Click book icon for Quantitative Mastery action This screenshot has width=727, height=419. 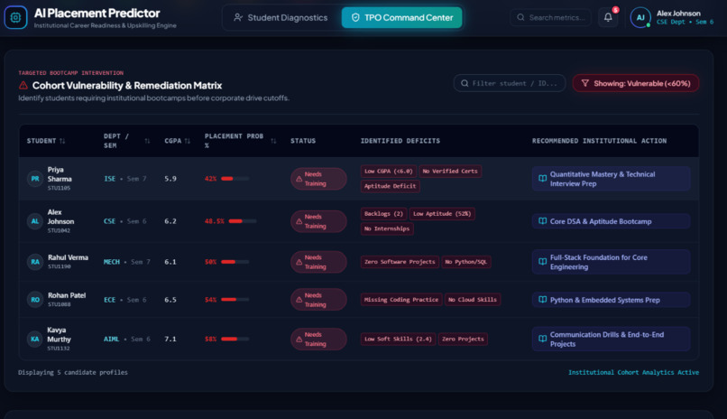tap(542, 179)
